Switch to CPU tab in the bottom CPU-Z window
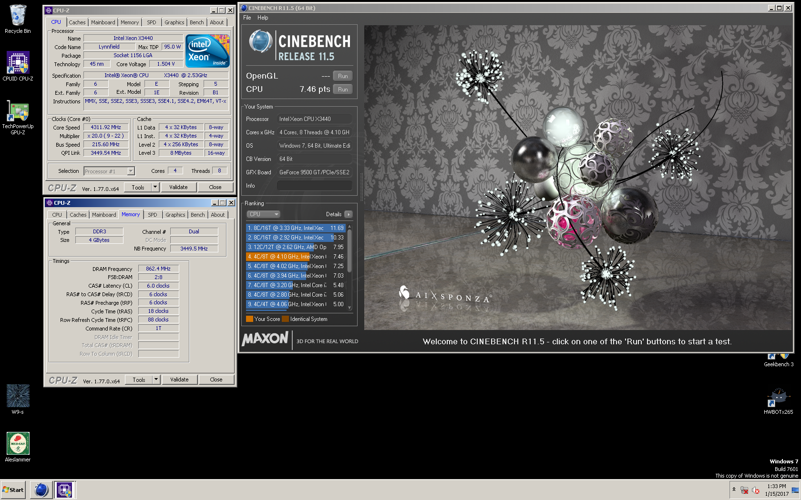The image size is (801, 500). point(57,215)
